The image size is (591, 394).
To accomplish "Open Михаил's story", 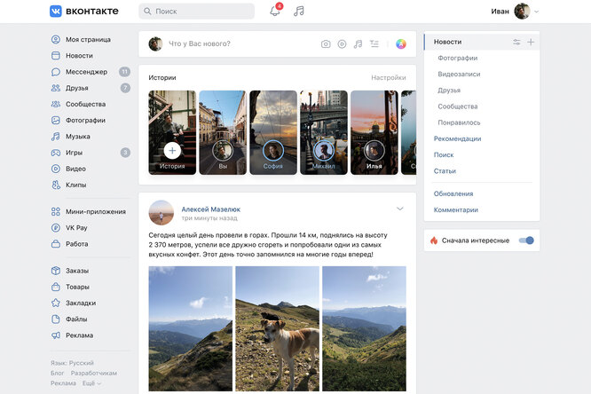I will point(324,132).
